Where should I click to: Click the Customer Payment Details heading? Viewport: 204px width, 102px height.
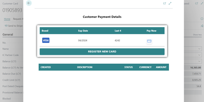pyautogui.click(x=102, y=17)
